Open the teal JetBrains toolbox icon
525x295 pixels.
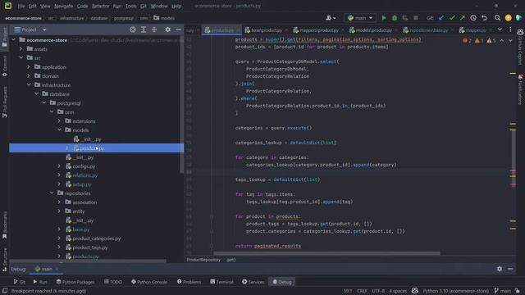[519, 18]
